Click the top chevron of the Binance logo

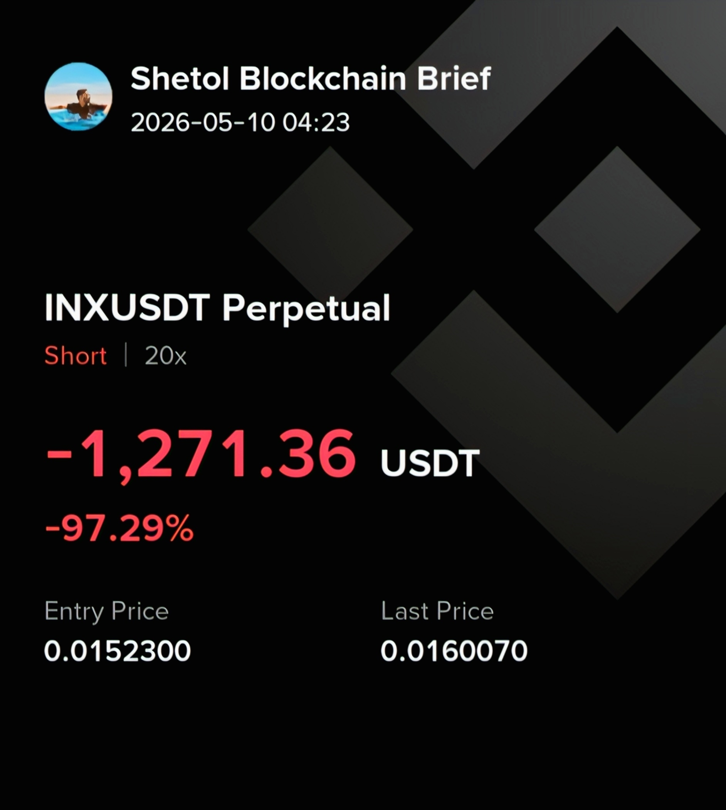coord(598,80)
